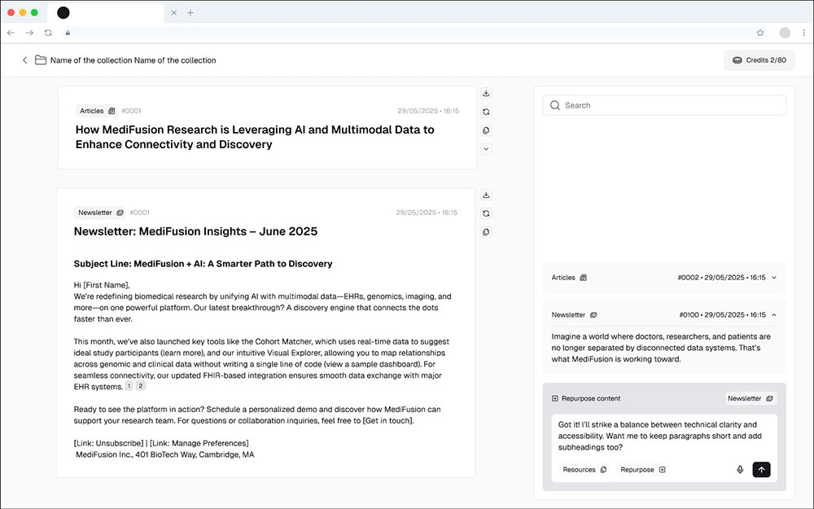Select the Articles tag on the first card
The width and height of the screenshot is (814, 509).
(97, 111)
